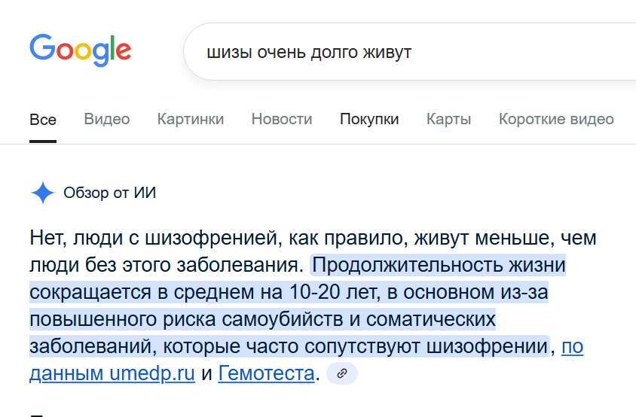Select the Все results tab
Viewport: 636px width, 417px height.
(x=43, y=120)
